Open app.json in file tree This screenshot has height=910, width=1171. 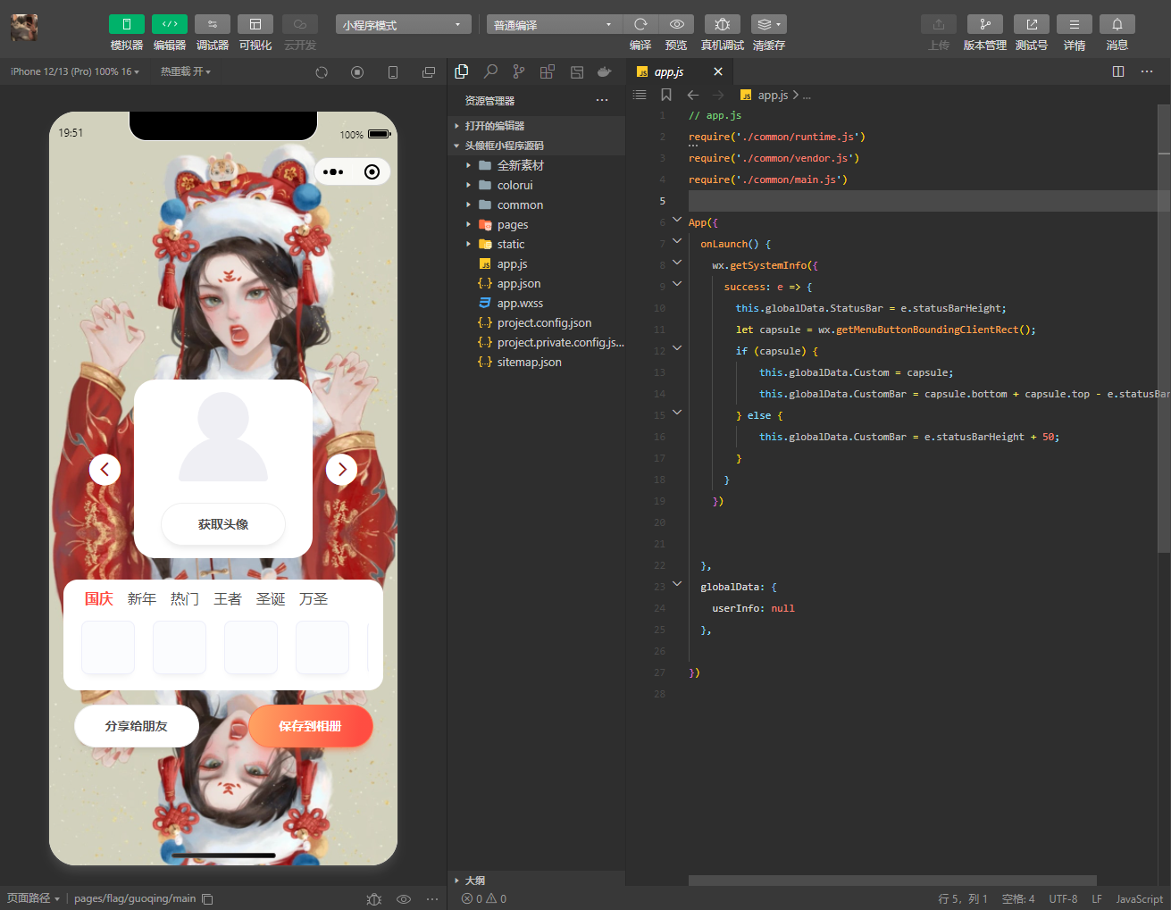click(519, 284)
